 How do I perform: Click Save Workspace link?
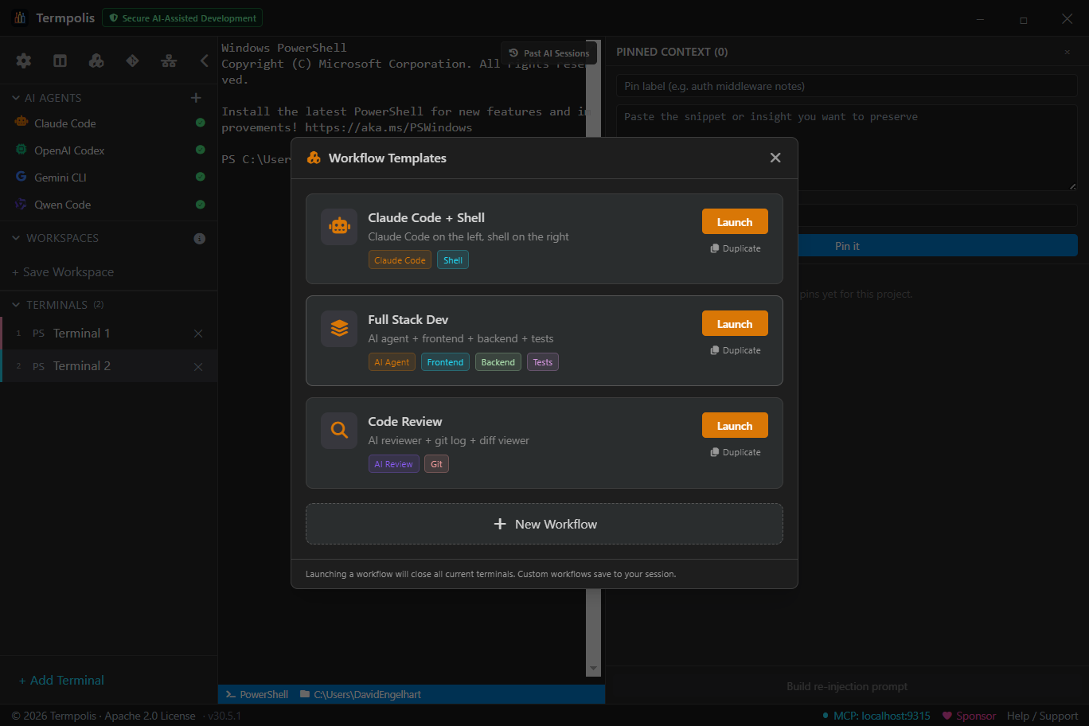point(63,272)
